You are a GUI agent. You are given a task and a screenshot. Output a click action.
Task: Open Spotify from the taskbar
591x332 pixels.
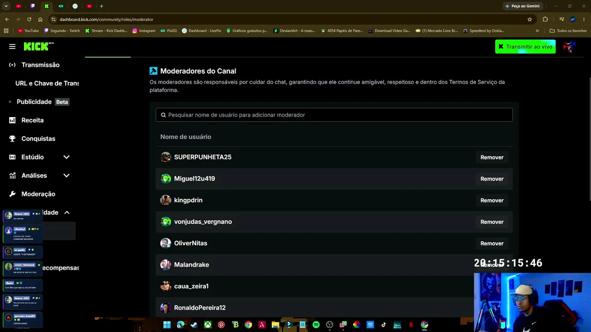click(x=316, y=325)
